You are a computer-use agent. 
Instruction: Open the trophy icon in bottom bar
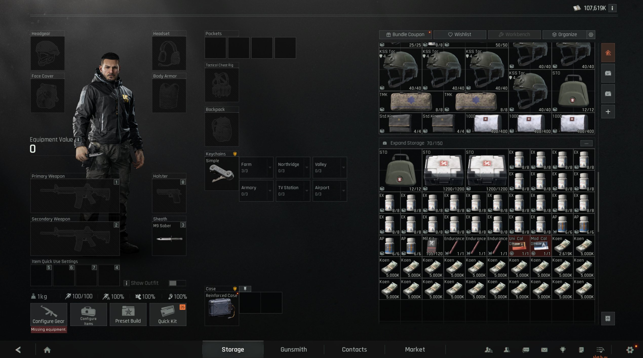pos(563,350)
